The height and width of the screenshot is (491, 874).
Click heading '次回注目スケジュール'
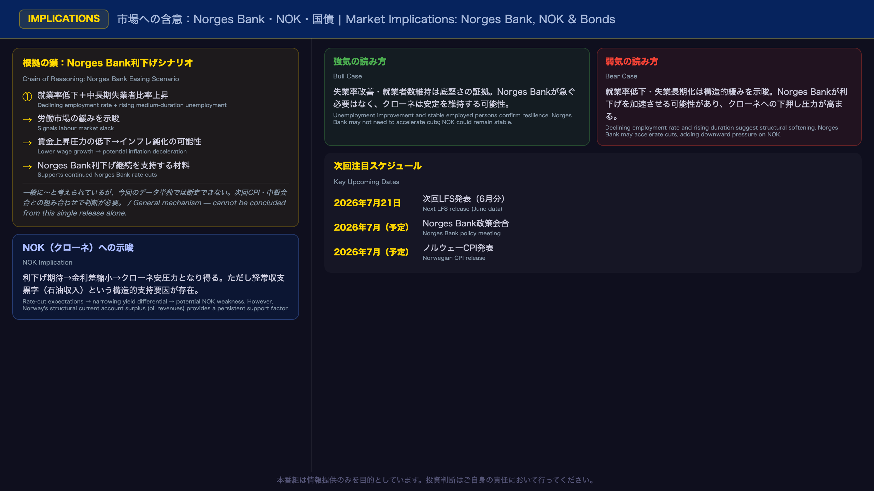(x=378, y=166)
